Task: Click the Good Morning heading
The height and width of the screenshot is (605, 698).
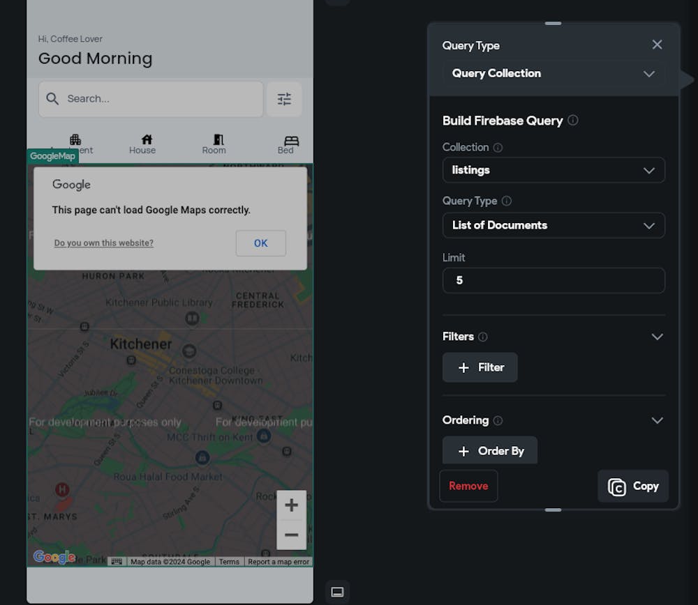Action: (95, 59)
